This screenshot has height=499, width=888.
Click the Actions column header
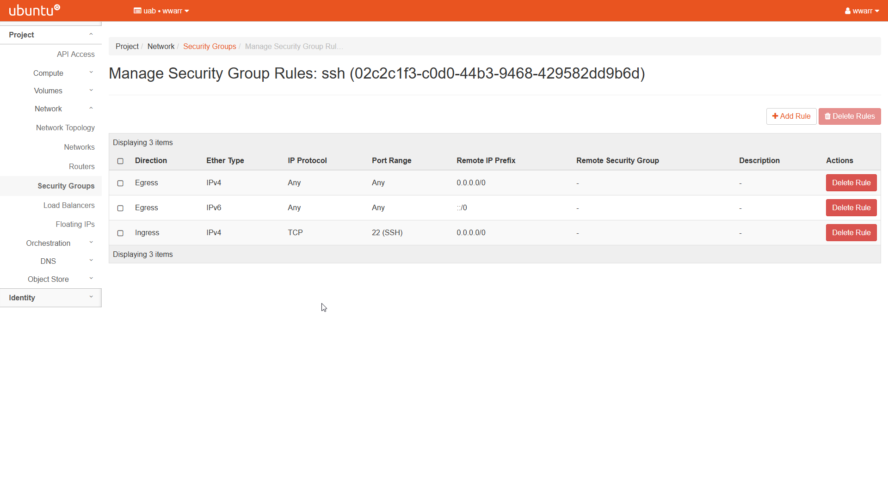click(x=839, y=160)
